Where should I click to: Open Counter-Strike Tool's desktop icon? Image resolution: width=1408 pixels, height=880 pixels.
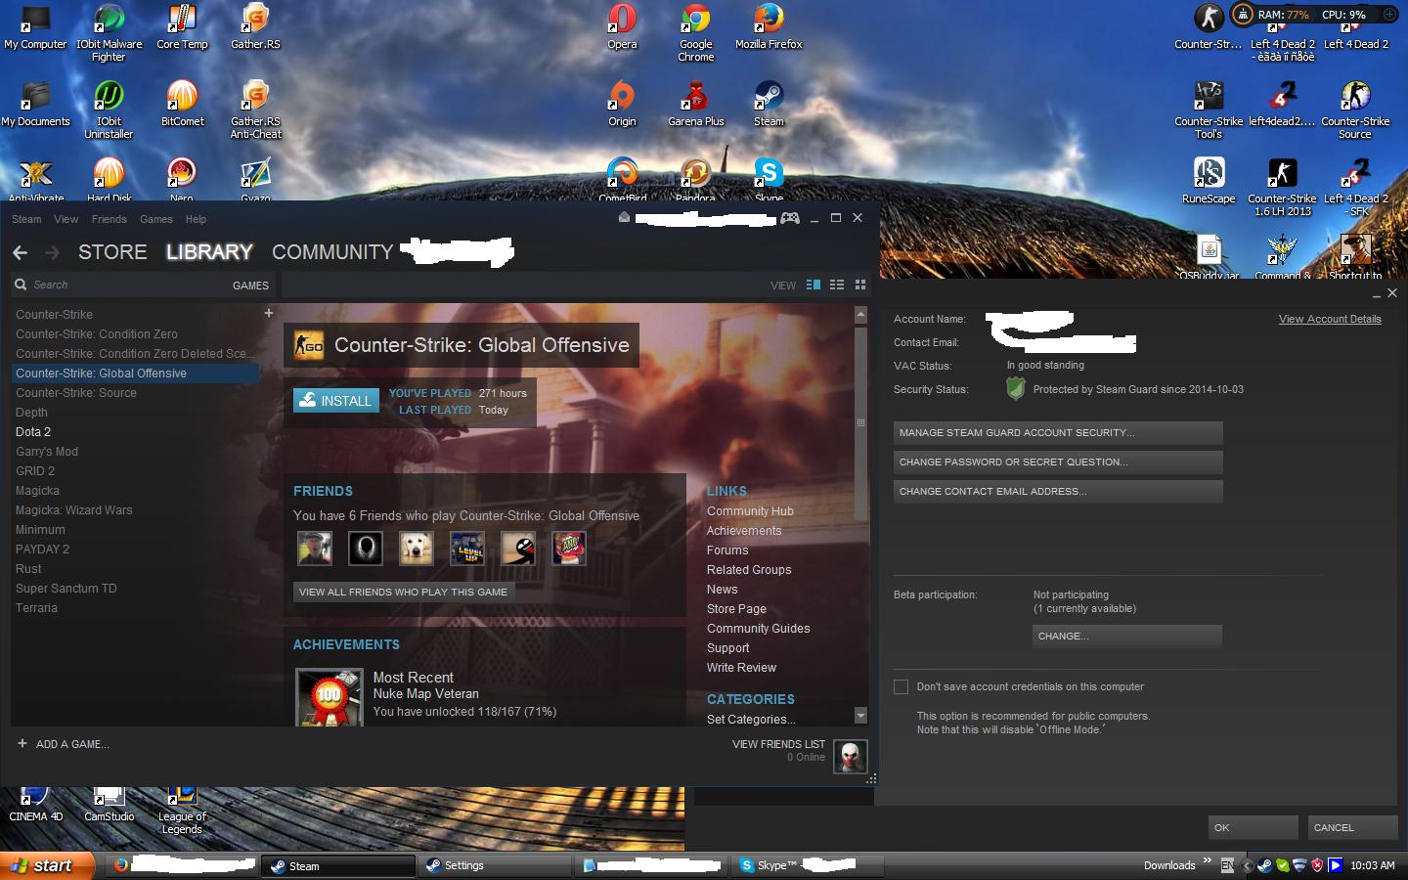click(x=1209, y=110)
